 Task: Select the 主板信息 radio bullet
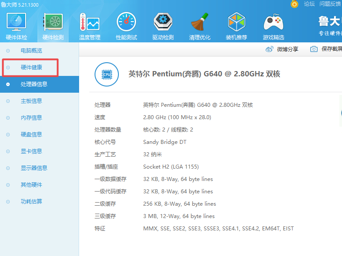(8, 101)
